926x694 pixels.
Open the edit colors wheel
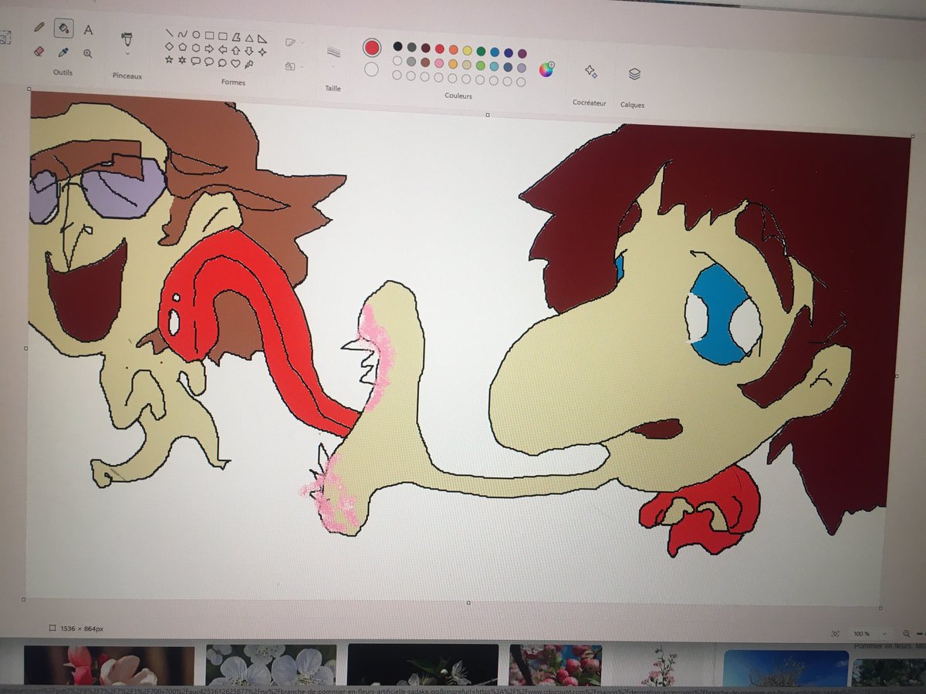click(x=546, y=70)
